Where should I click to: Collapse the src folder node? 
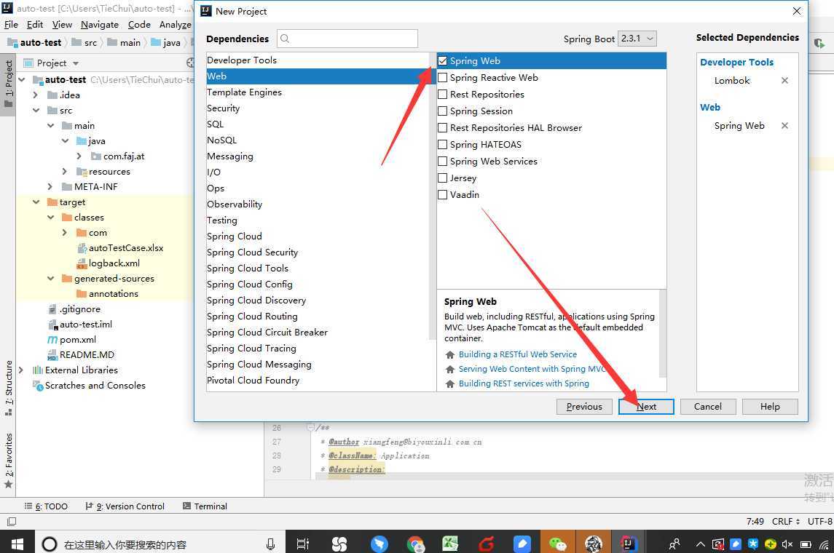36,111
